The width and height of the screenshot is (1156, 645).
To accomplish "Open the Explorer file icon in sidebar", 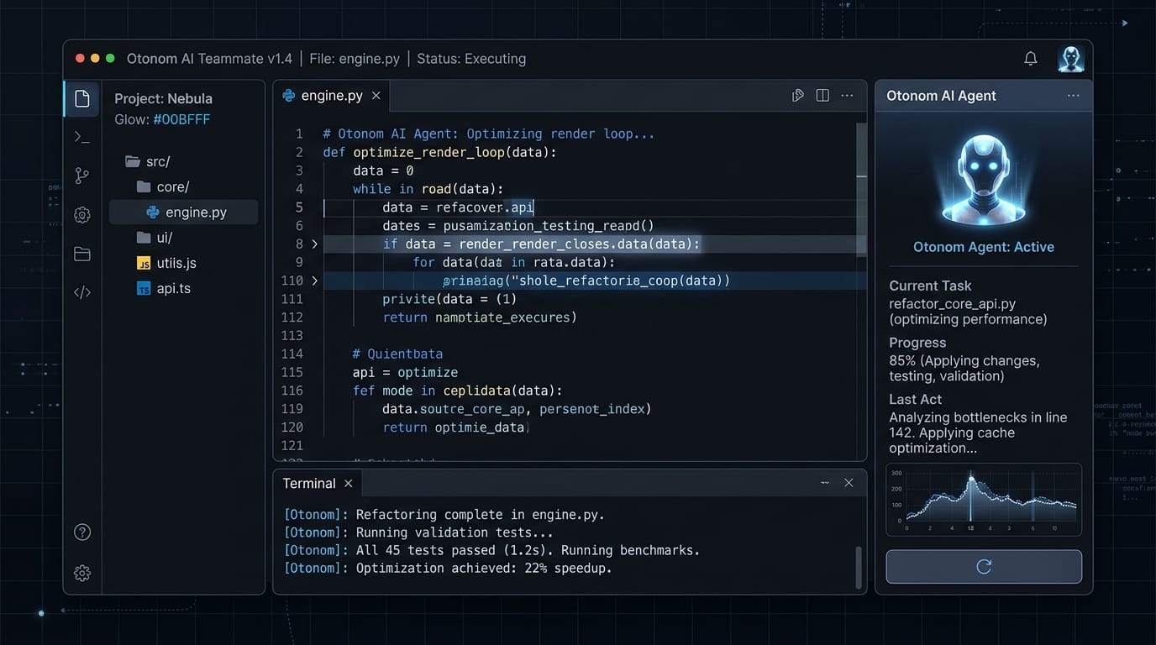I will coord(82,99).
